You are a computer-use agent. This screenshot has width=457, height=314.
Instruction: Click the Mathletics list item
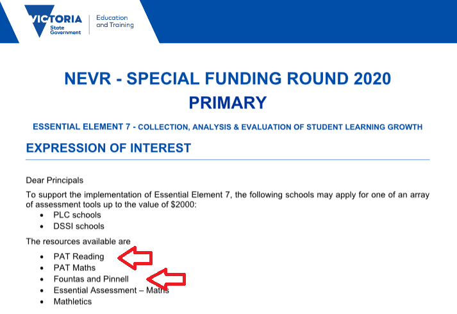pos(72,301)
